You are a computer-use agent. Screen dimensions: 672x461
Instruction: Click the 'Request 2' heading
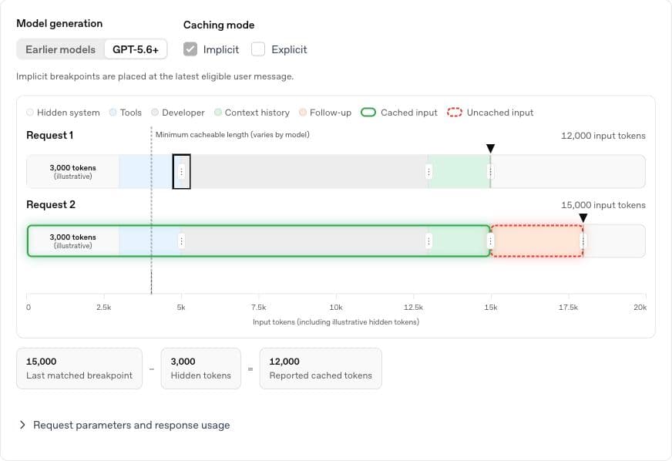(x=51, y=204)
